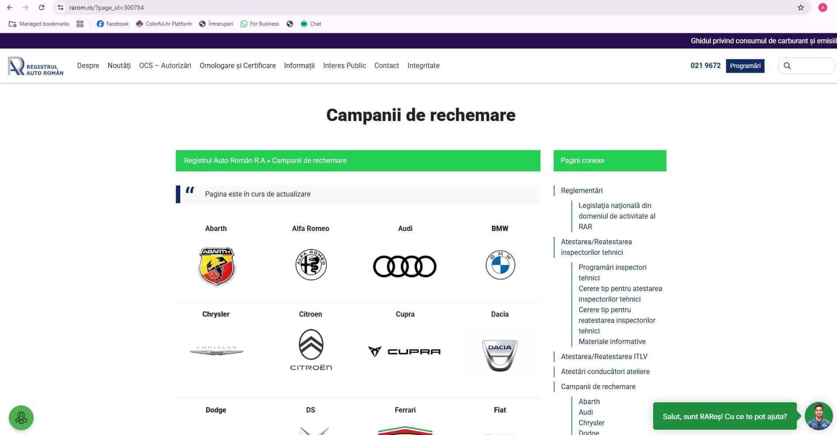
Task: Open the Registrul Auto Român R.A. breadcrumb
Action: coord(225,161)
